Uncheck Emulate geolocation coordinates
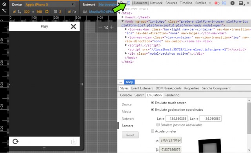The height and width of the screenshot is (153, 251). pos(153,109)
